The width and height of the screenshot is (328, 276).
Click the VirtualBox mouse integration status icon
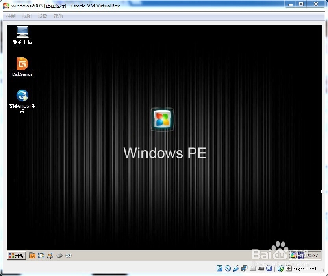pyautogui.click(x=280, y=269)
